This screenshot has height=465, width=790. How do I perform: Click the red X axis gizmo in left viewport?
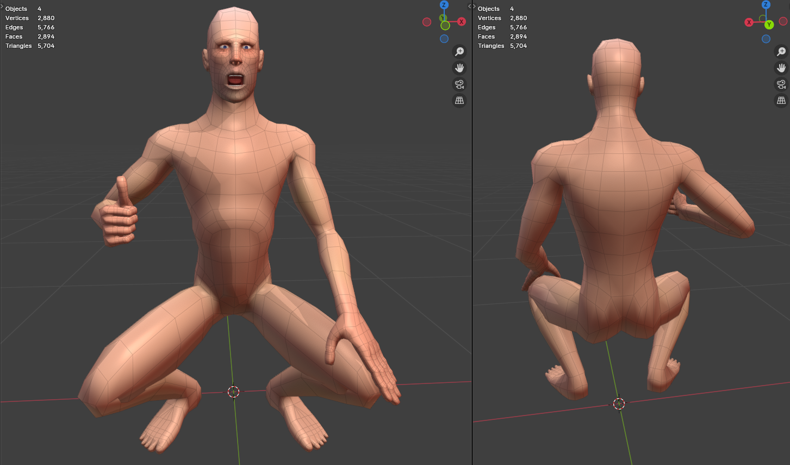coord(462,22)
